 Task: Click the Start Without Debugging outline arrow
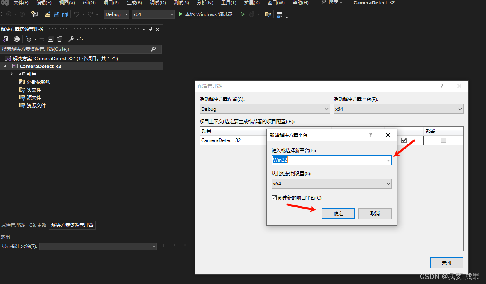(243, 14)
